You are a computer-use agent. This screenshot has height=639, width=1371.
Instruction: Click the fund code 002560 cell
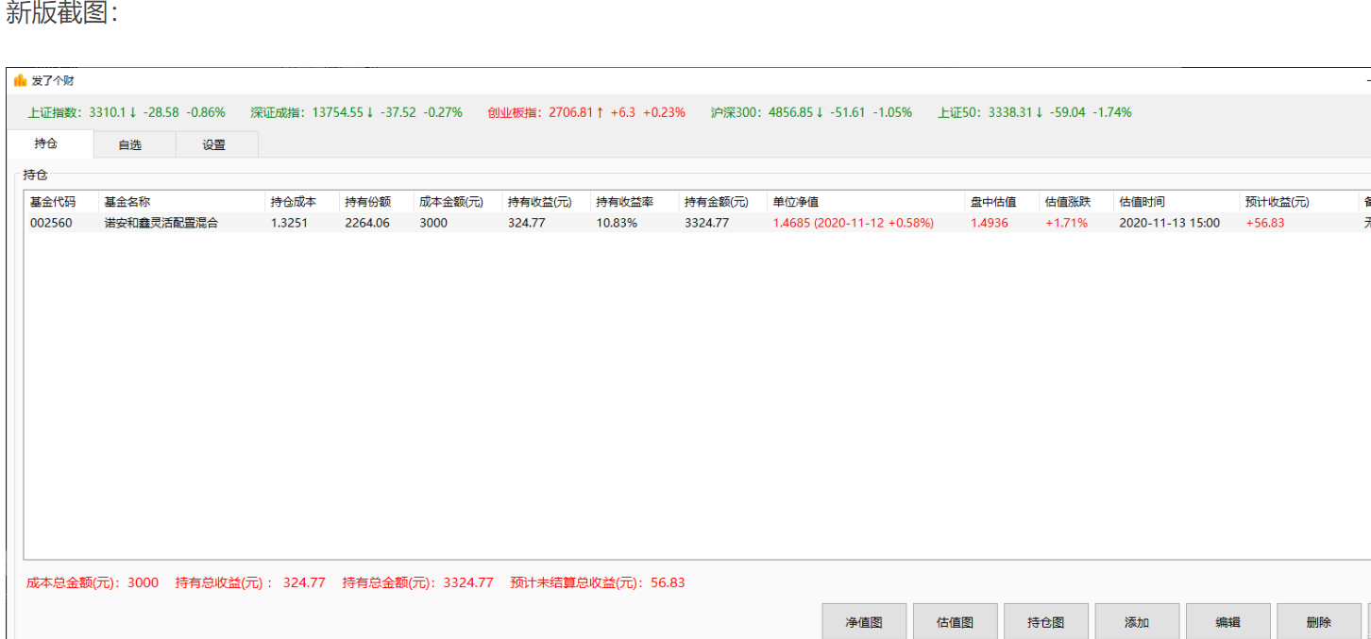(x=51, y=222)
